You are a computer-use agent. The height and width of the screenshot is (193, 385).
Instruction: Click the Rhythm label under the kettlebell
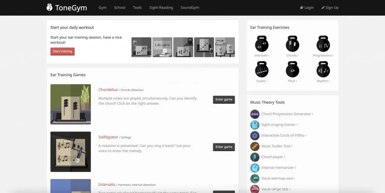pos(323,81)
